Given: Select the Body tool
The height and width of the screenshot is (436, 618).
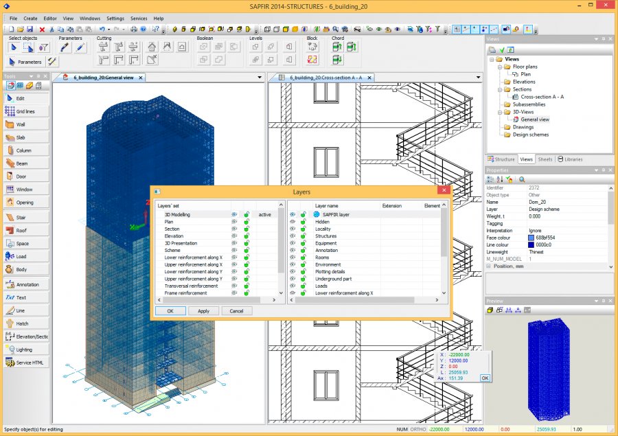Looking at the screenshot, I should [26, 270].
